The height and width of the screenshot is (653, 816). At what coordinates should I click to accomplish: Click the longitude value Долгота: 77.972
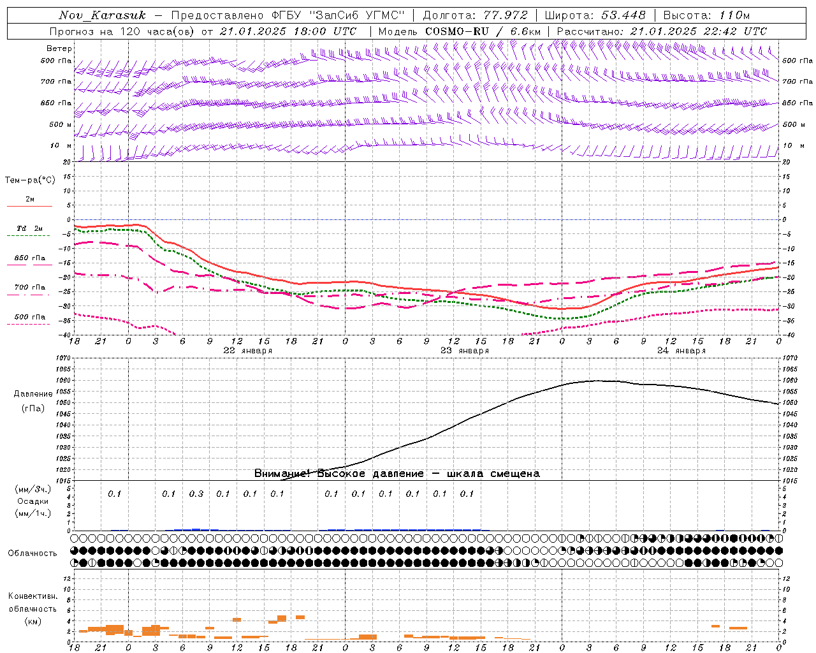476,15
